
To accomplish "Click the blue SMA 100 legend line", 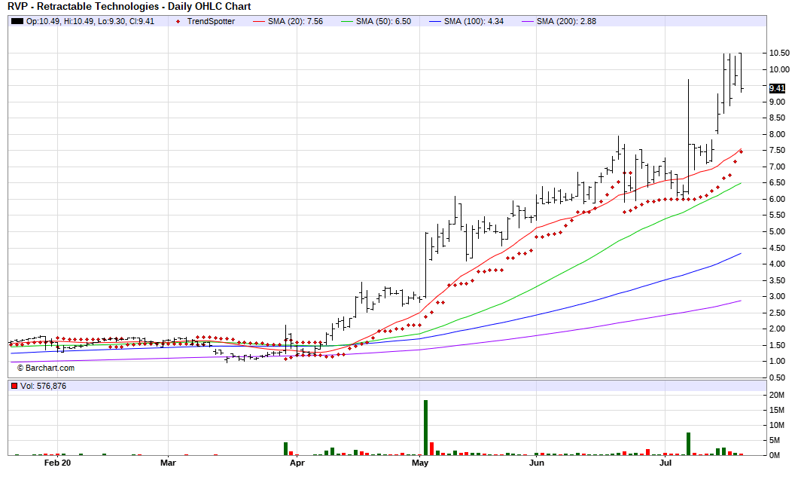I will coord(434,21).
